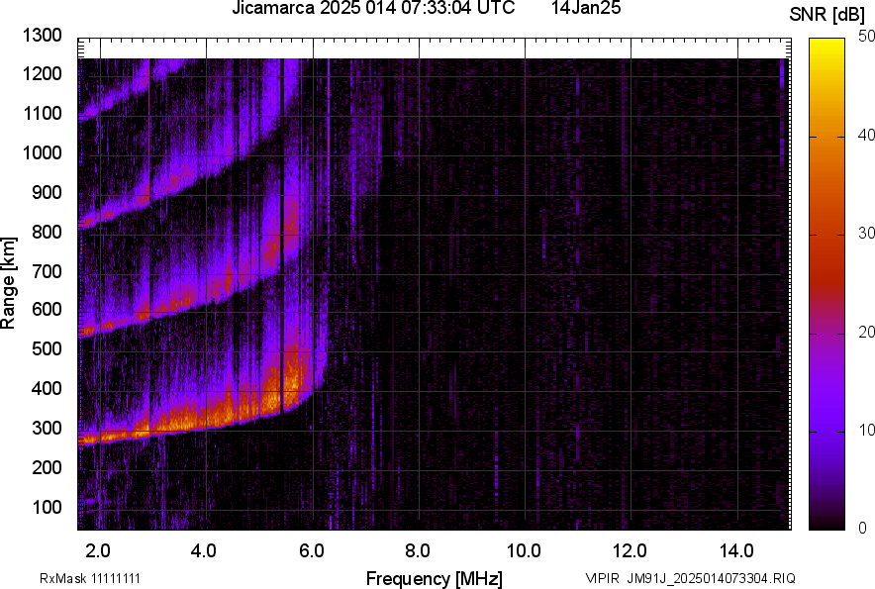Click the range tick label '700'
The width and height of the screenshot is (875, 589).
47,271
